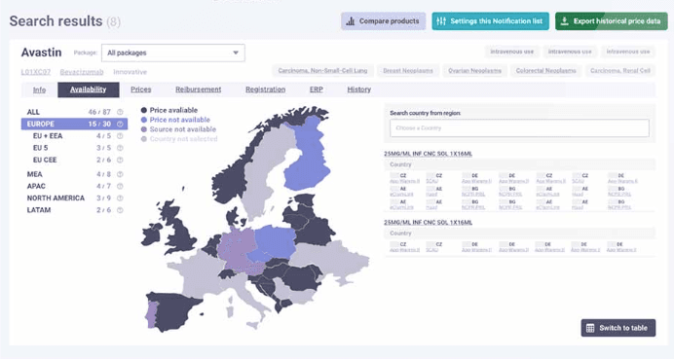Click the table grid icon in Switch to table

point(590,328)
